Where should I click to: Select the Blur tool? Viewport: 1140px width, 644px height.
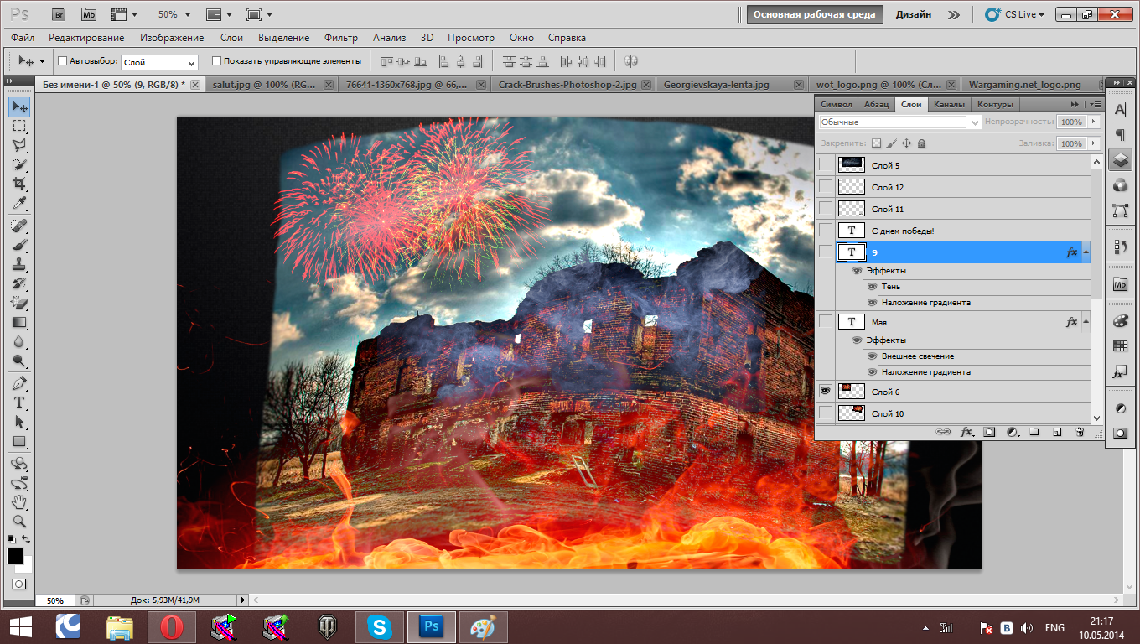19,342
